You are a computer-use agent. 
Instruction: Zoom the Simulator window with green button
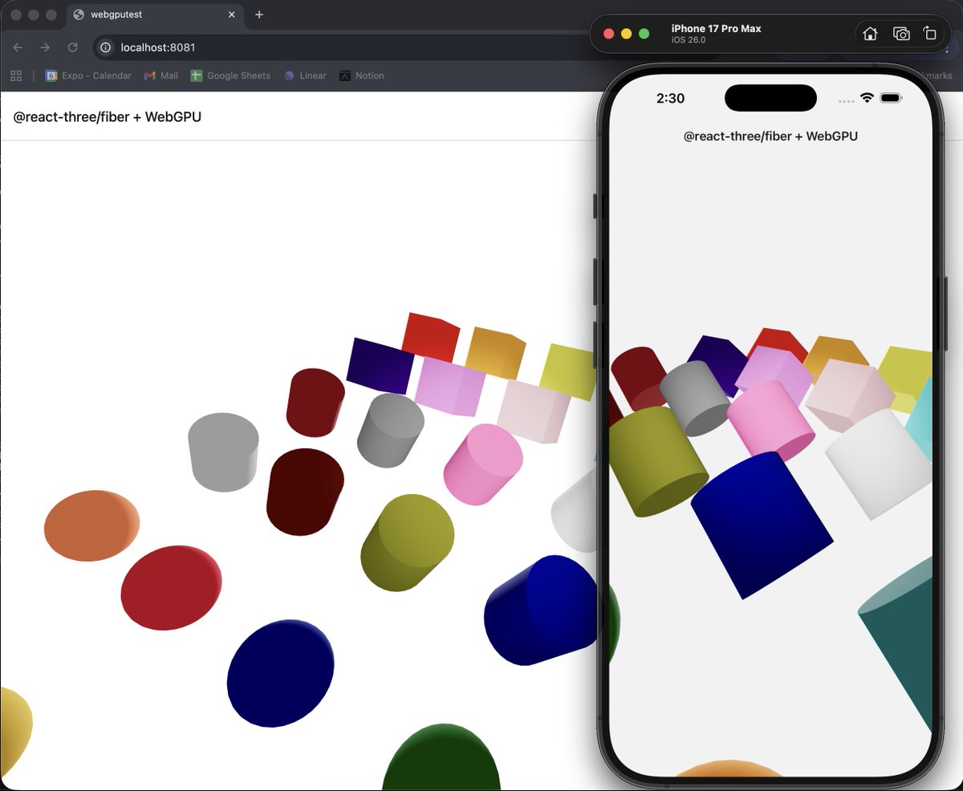[x=644, y=34]
